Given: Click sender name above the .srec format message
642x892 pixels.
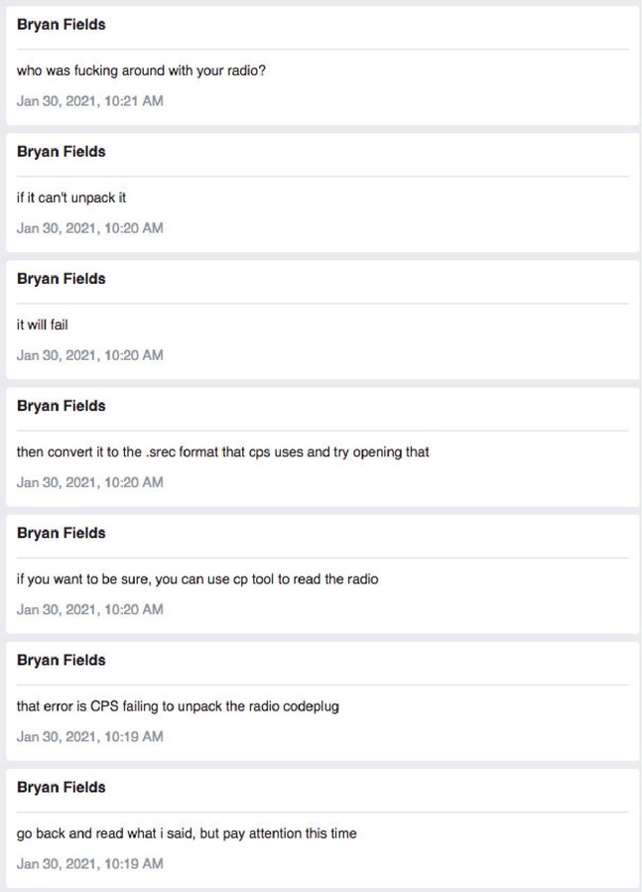Looking at the screenshot, I should point(62,406).
